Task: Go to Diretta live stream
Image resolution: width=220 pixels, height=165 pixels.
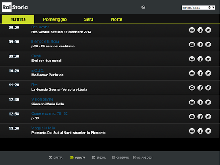Action: (x=56, y=158)
